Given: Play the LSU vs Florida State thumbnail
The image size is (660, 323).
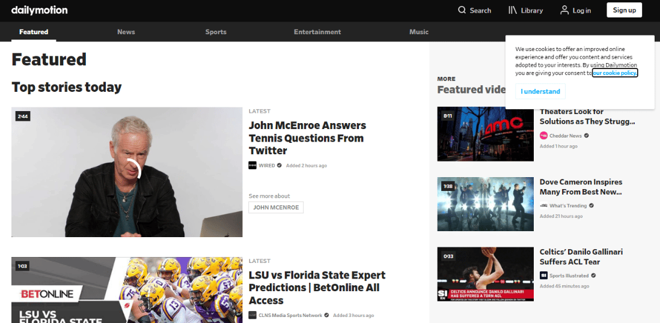Looking at the screenshot, I should coord(127,290).
